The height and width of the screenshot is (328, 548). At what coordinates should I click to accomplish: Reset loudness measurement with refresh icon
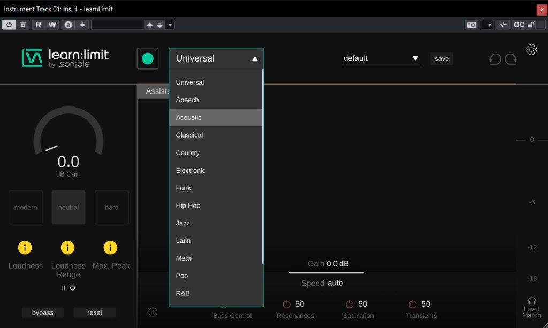coord(73,288)
